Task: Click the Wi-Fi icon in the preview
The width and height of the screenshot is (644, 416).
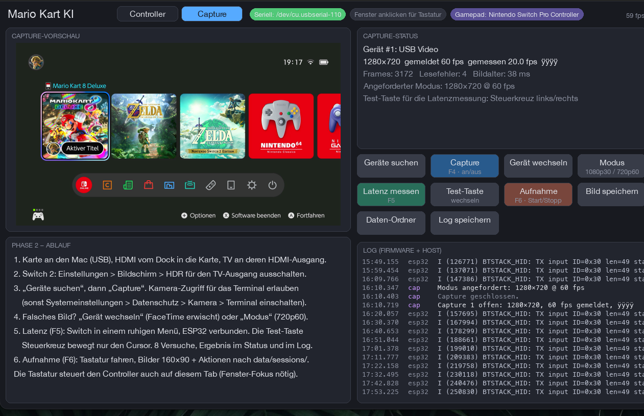Action: 311,62
